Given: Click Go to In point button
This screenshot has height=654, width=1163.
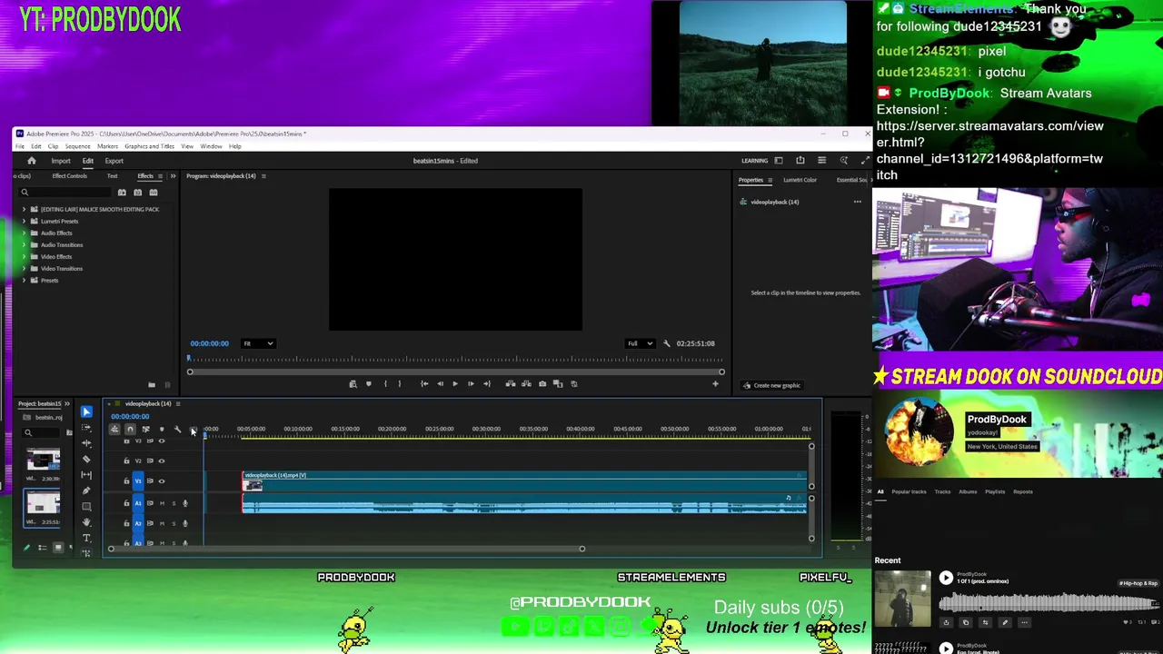Looking at the screenshot, I should coord(424,383).
